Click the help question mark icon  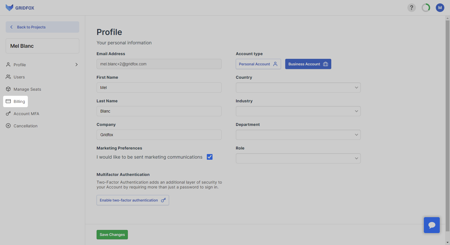pyautogui.click(x=411, y=8)
